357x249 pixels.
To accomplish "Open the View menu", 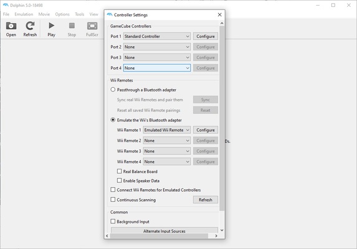I will [x=93, y=14].
